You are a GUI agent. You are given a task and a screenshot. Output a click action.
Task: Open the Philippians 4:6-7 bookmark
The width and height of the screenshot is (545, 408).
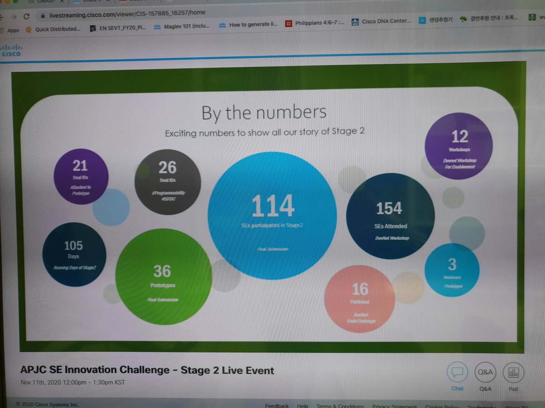pos(315,23)
